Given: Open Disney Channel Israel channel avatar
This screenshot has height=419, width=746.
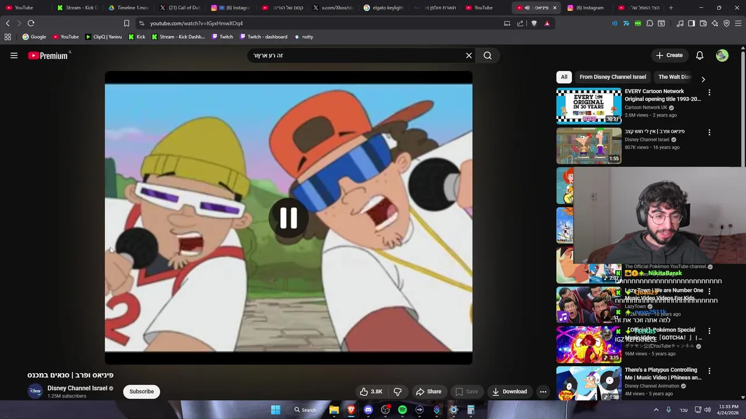Looking at the screenshot, I should [x=36, y=391].
